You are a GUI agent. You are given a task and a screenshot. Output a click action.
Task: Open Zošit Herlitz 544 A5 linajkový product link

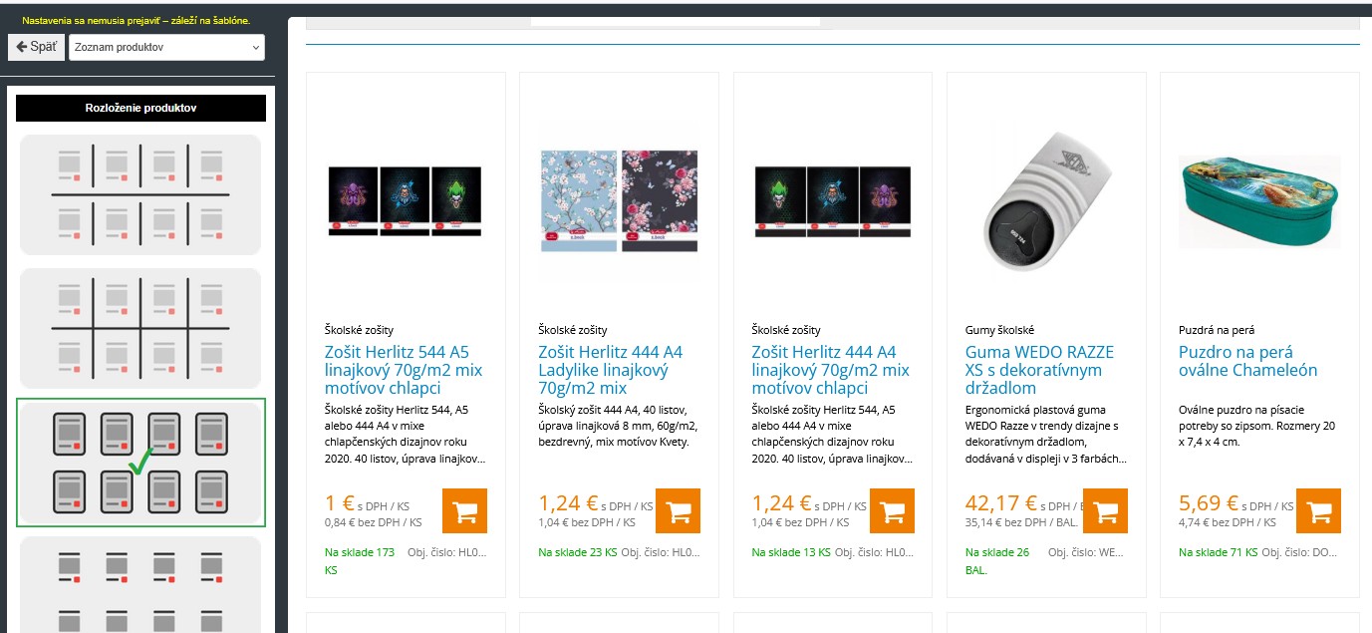point(404,370)
